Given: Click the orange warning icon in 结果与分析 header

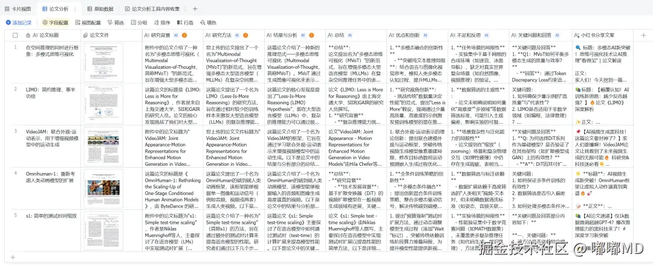Looking at the screenshot, I should [x=312, y=36].
